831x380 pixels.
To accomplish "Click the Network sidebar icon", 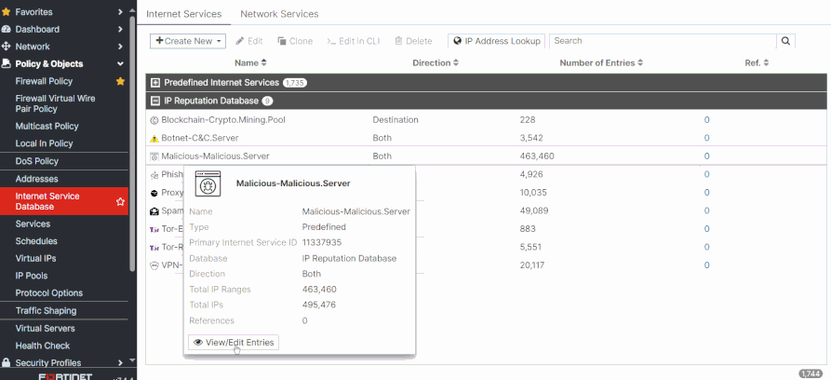I will tap(7, 47).
